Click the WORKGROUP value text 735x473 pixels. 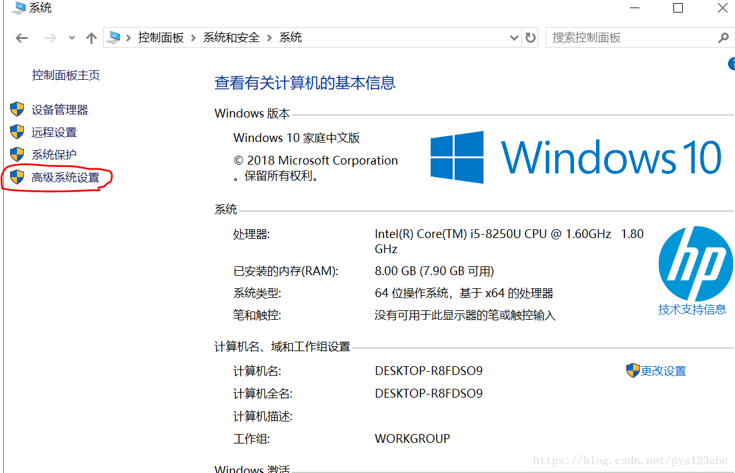[x=412, y=439]
